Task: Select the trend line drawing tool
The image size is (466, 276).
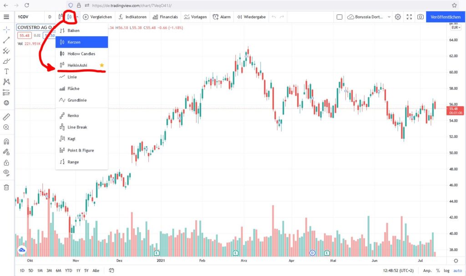Action: 6,40
